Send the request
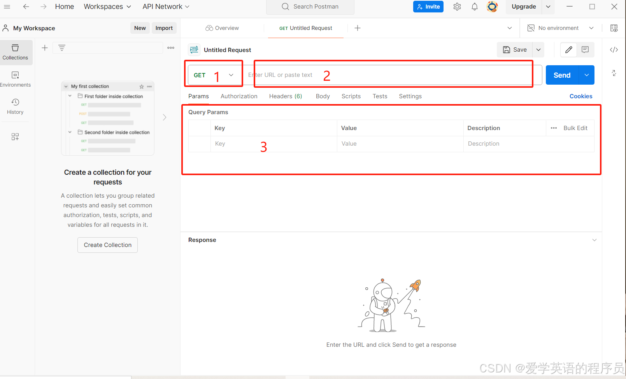 (x=562, y=75)
